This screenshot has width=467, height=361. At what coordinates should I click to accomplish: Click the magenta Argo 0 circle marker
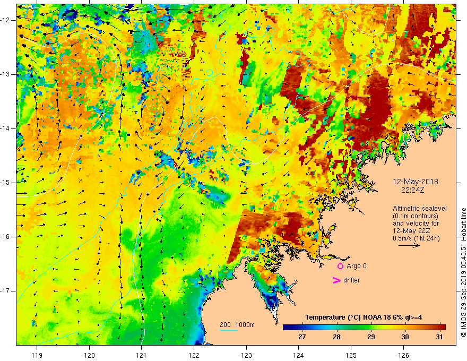(340, 266)
